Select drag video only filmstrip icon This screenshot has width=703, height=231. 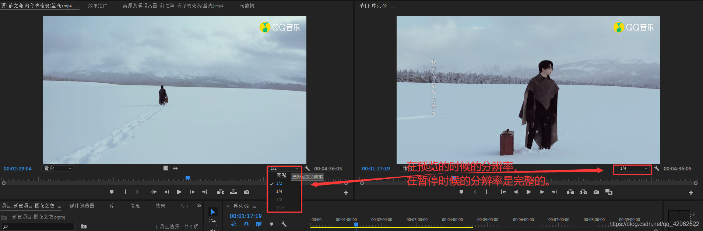[x=166, y=168]
